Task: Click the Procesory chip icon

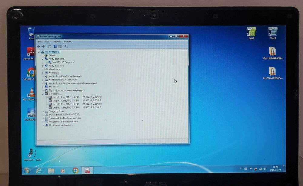Action: tap(46, 94)
